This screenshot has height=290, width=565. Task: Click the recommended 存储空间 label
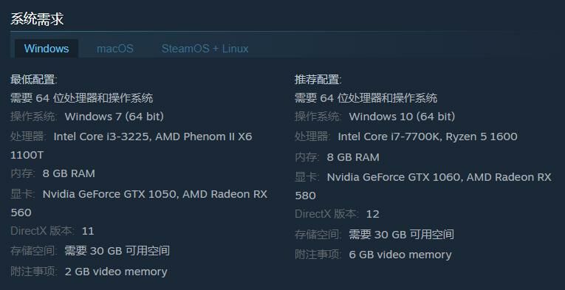click(x=318, y=235)
